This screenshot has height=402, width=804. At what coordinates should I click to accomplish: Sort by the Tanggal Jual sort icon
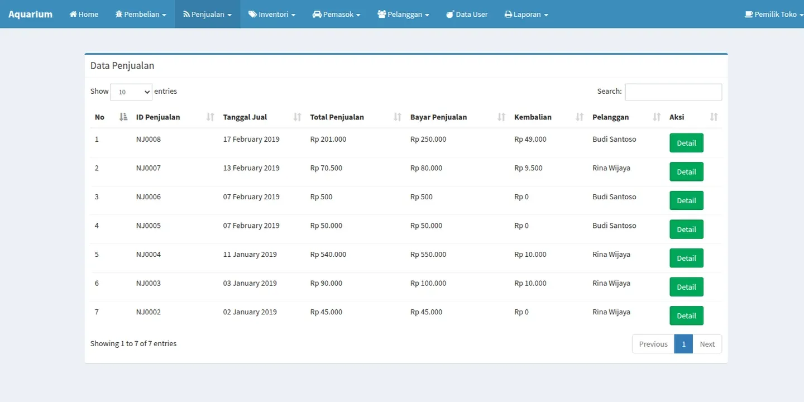pos(298,117)
